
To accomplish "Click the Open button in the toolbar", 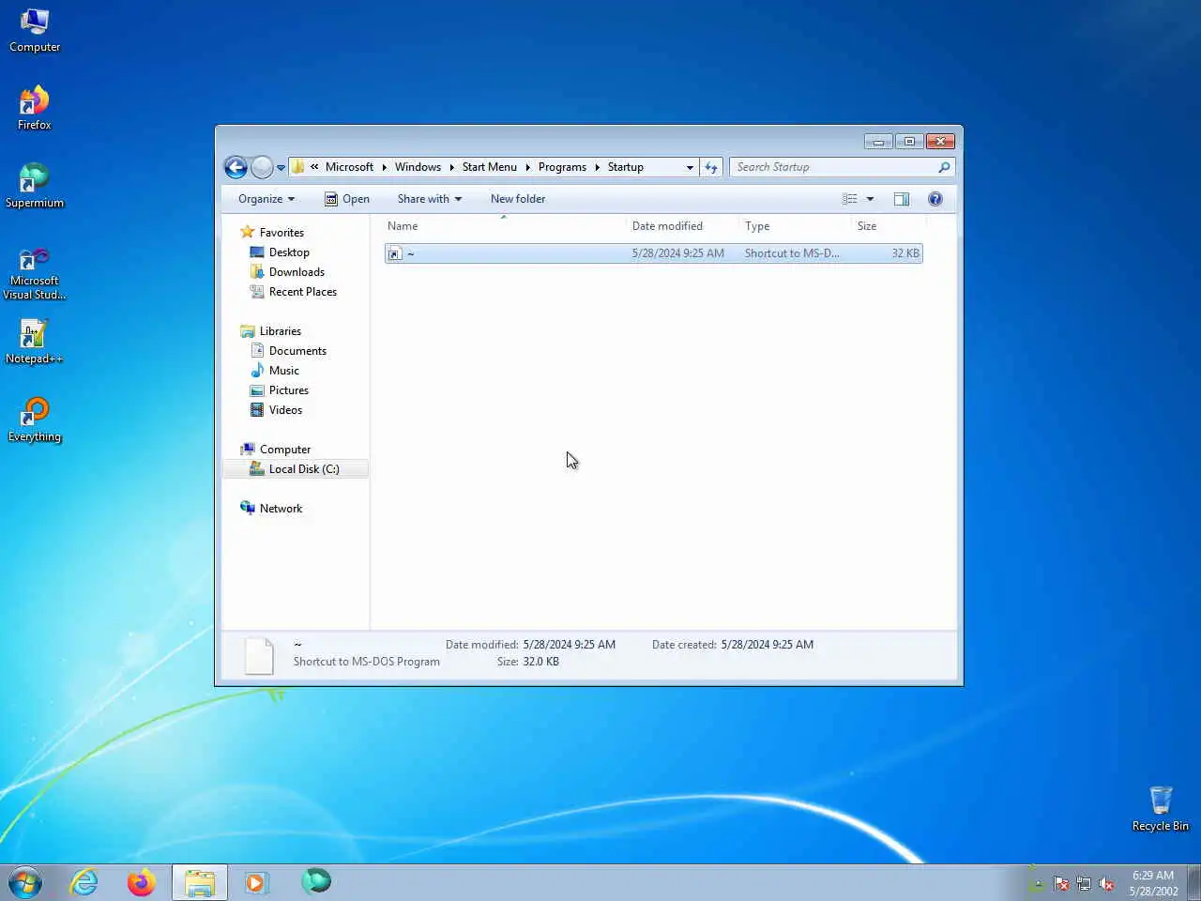I will (347, 199).
